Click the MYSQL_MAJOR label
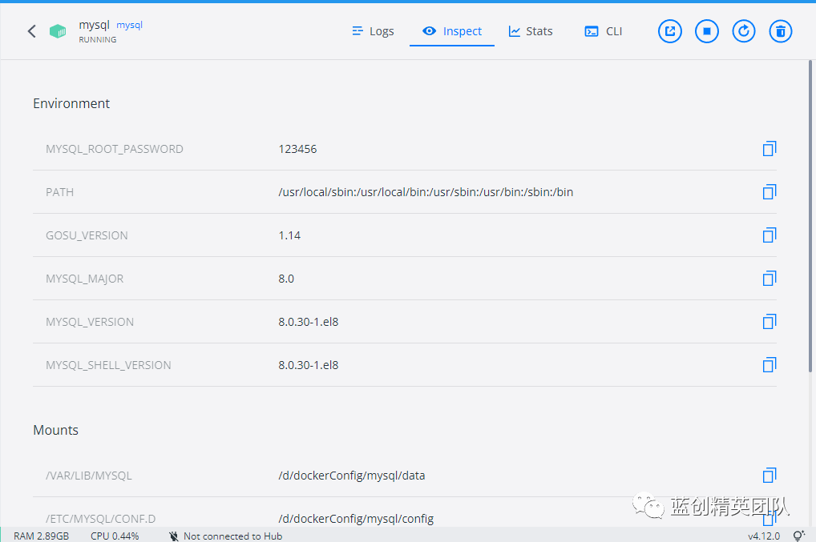Image resolution: width=816 pixels, height=542 pixels. (x=85, y=279)
